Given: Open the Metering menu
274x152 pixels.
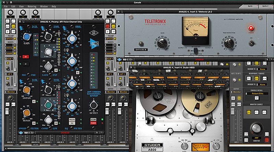Looking at the screenshot, I should [32, 6].
